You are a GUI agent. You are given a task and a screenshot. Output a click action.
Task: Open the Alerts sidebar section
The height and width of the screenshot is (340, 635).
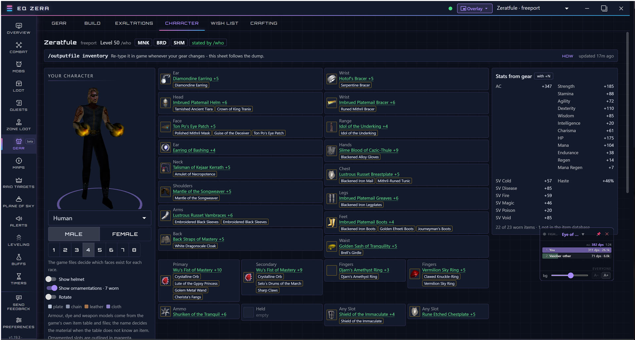(19, 221)
